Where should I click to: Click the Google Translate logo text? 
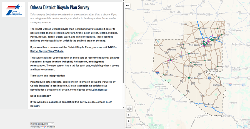tap(48, 127)
